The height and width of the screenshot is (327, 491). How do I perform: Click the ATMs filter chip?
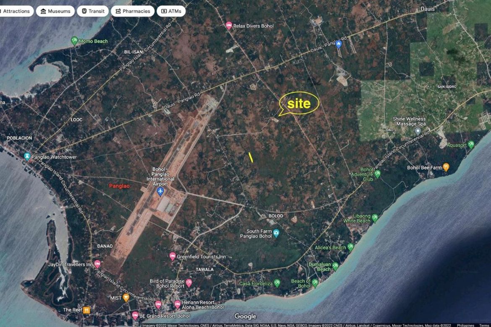coord(171,11)
